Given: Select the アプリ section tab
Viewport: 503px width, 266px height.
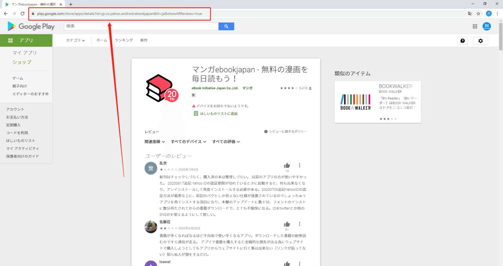Looking at the screenshot, I should click(x=26, y=40).
